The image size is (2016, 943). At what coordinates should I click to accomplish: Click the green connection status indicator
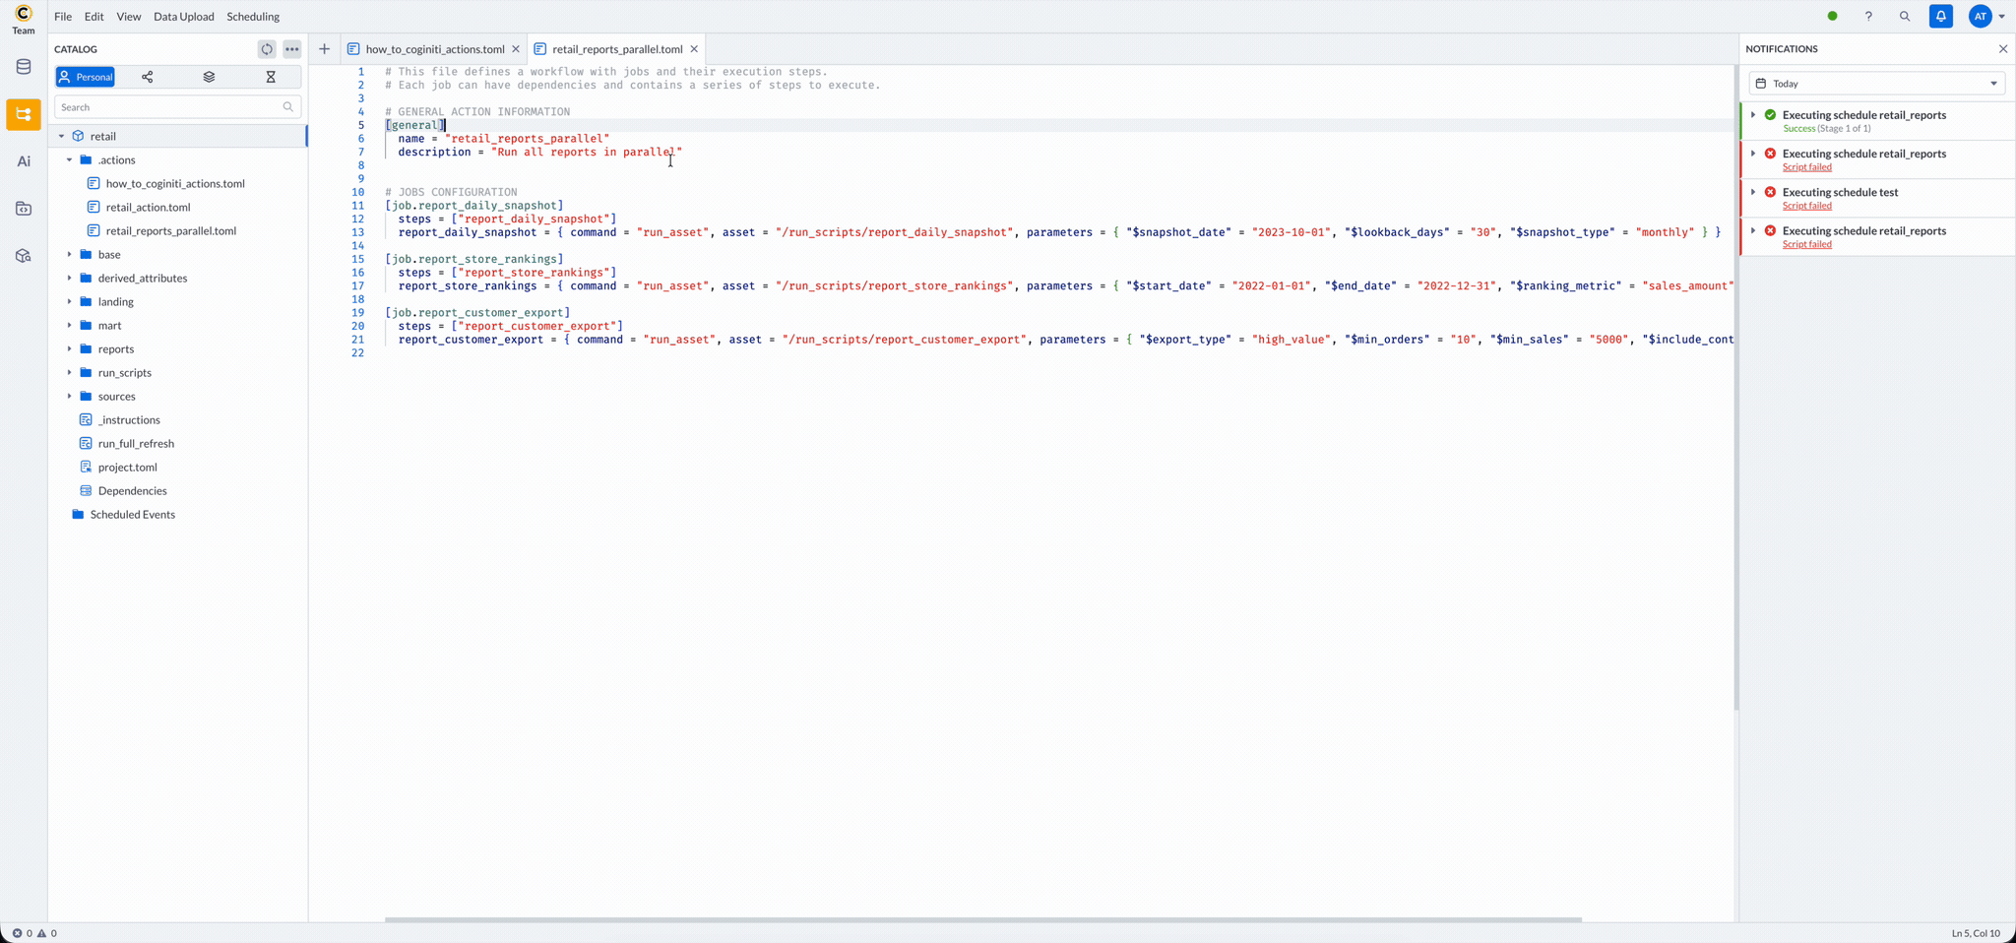pyautogui.click(x=1832, y=17)
